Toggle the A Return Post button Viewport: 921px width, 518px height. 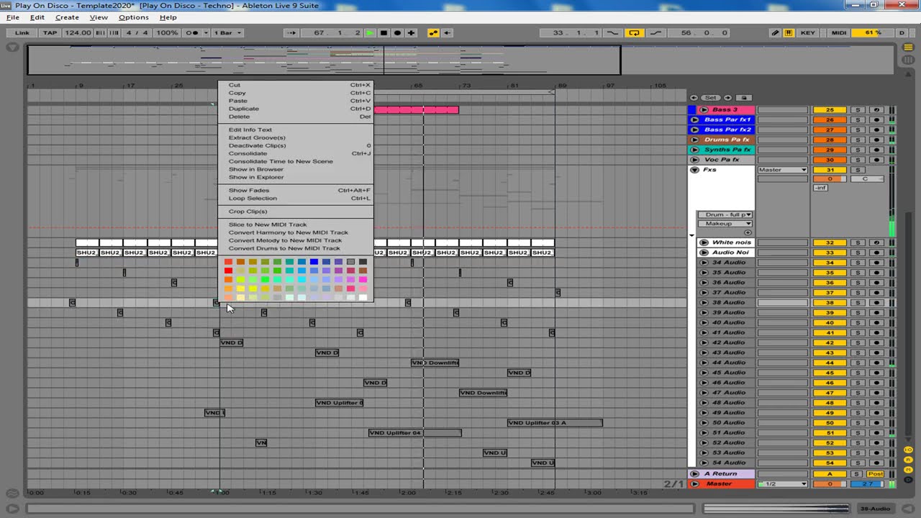pyautogui.click(x=876, y=474)
